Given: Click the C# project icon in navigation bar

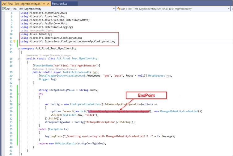Looking at the screenshot, I should (4, 9).
